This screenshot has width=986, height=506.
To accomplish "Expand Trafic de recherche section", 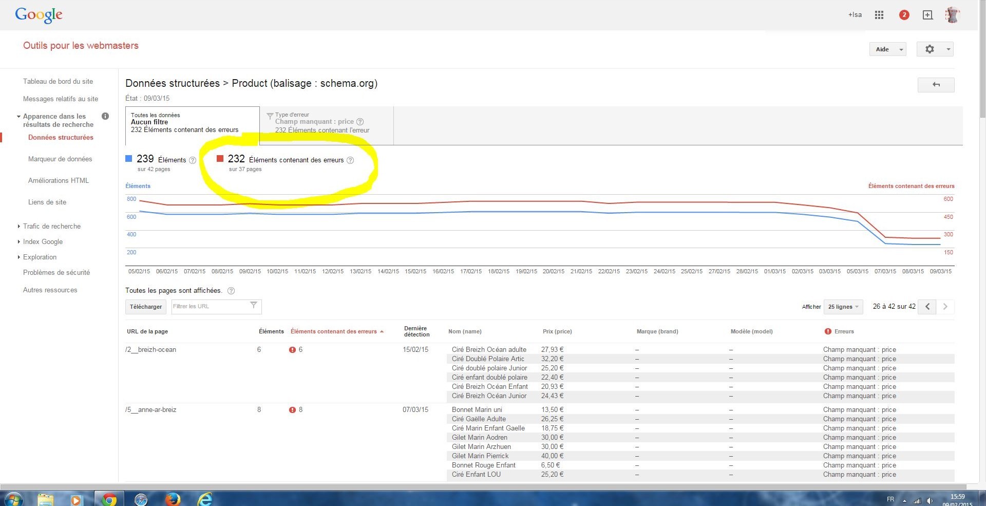I will point(19,226).
